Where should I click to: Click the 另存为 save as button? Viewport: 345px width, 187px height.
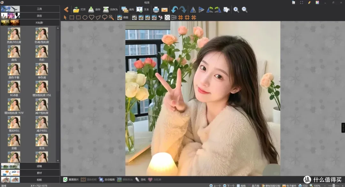[111, 10]
